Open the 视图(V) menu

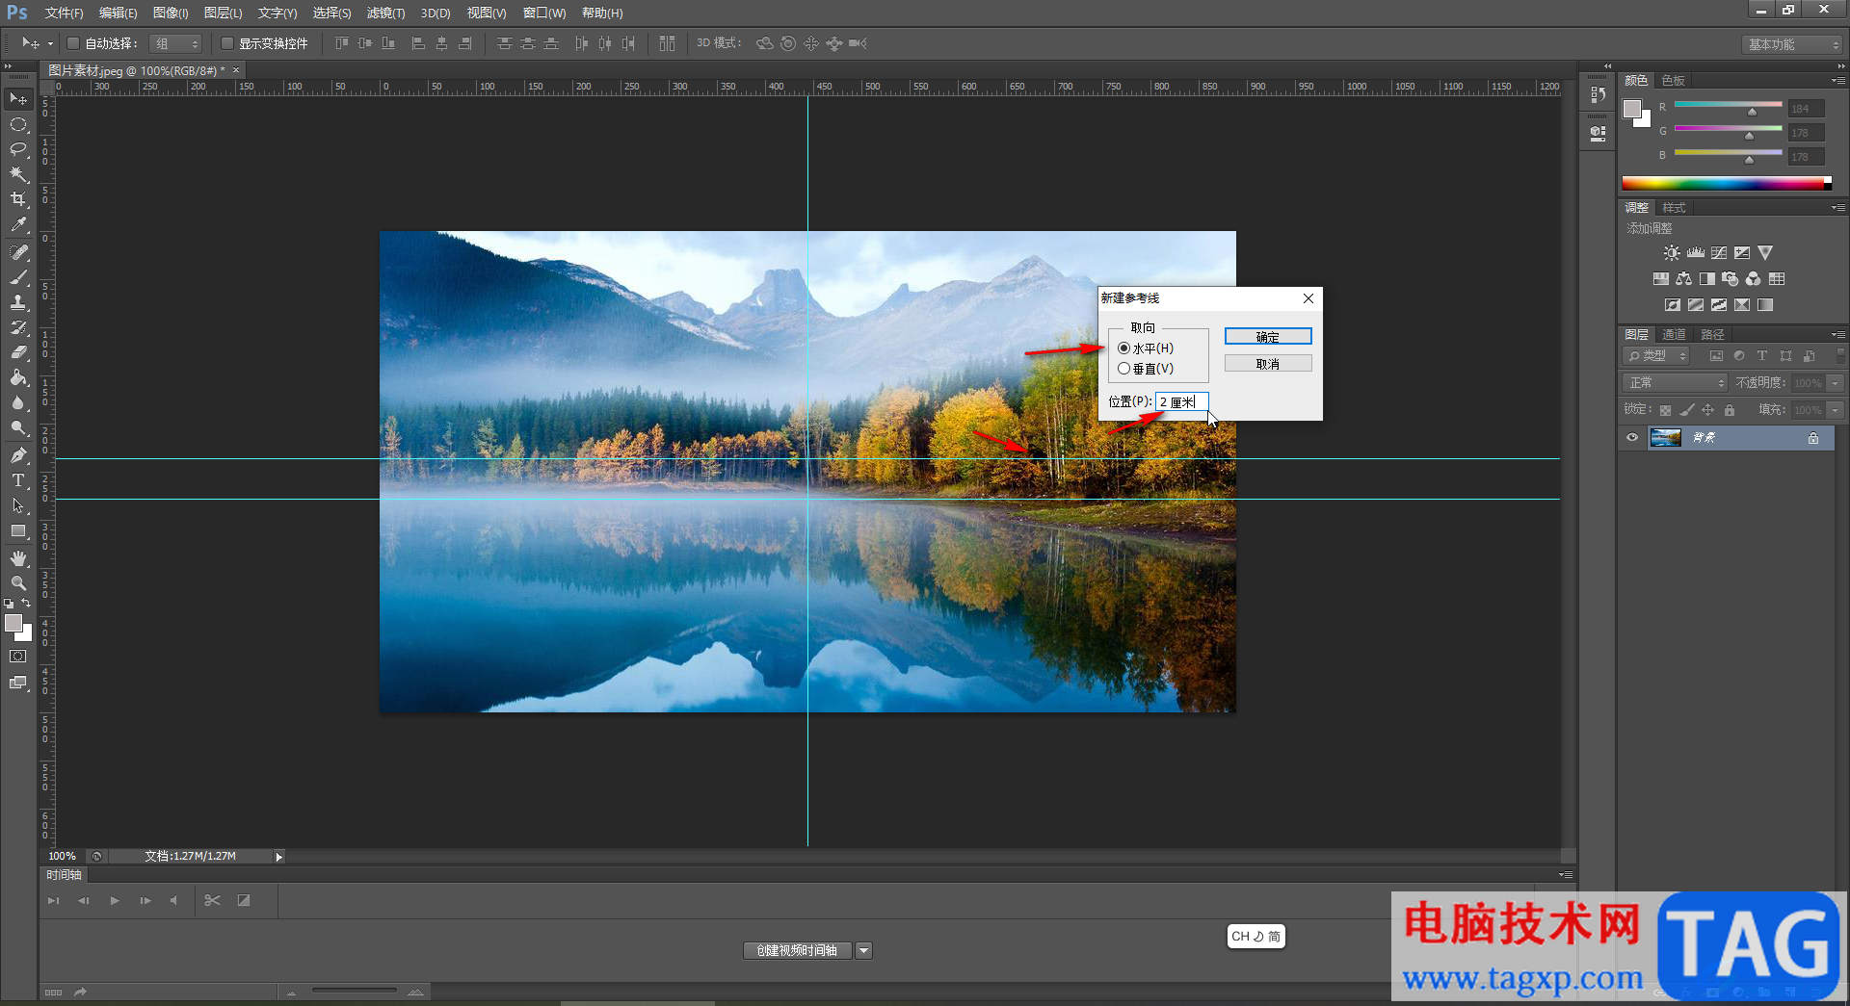(487, 13)
